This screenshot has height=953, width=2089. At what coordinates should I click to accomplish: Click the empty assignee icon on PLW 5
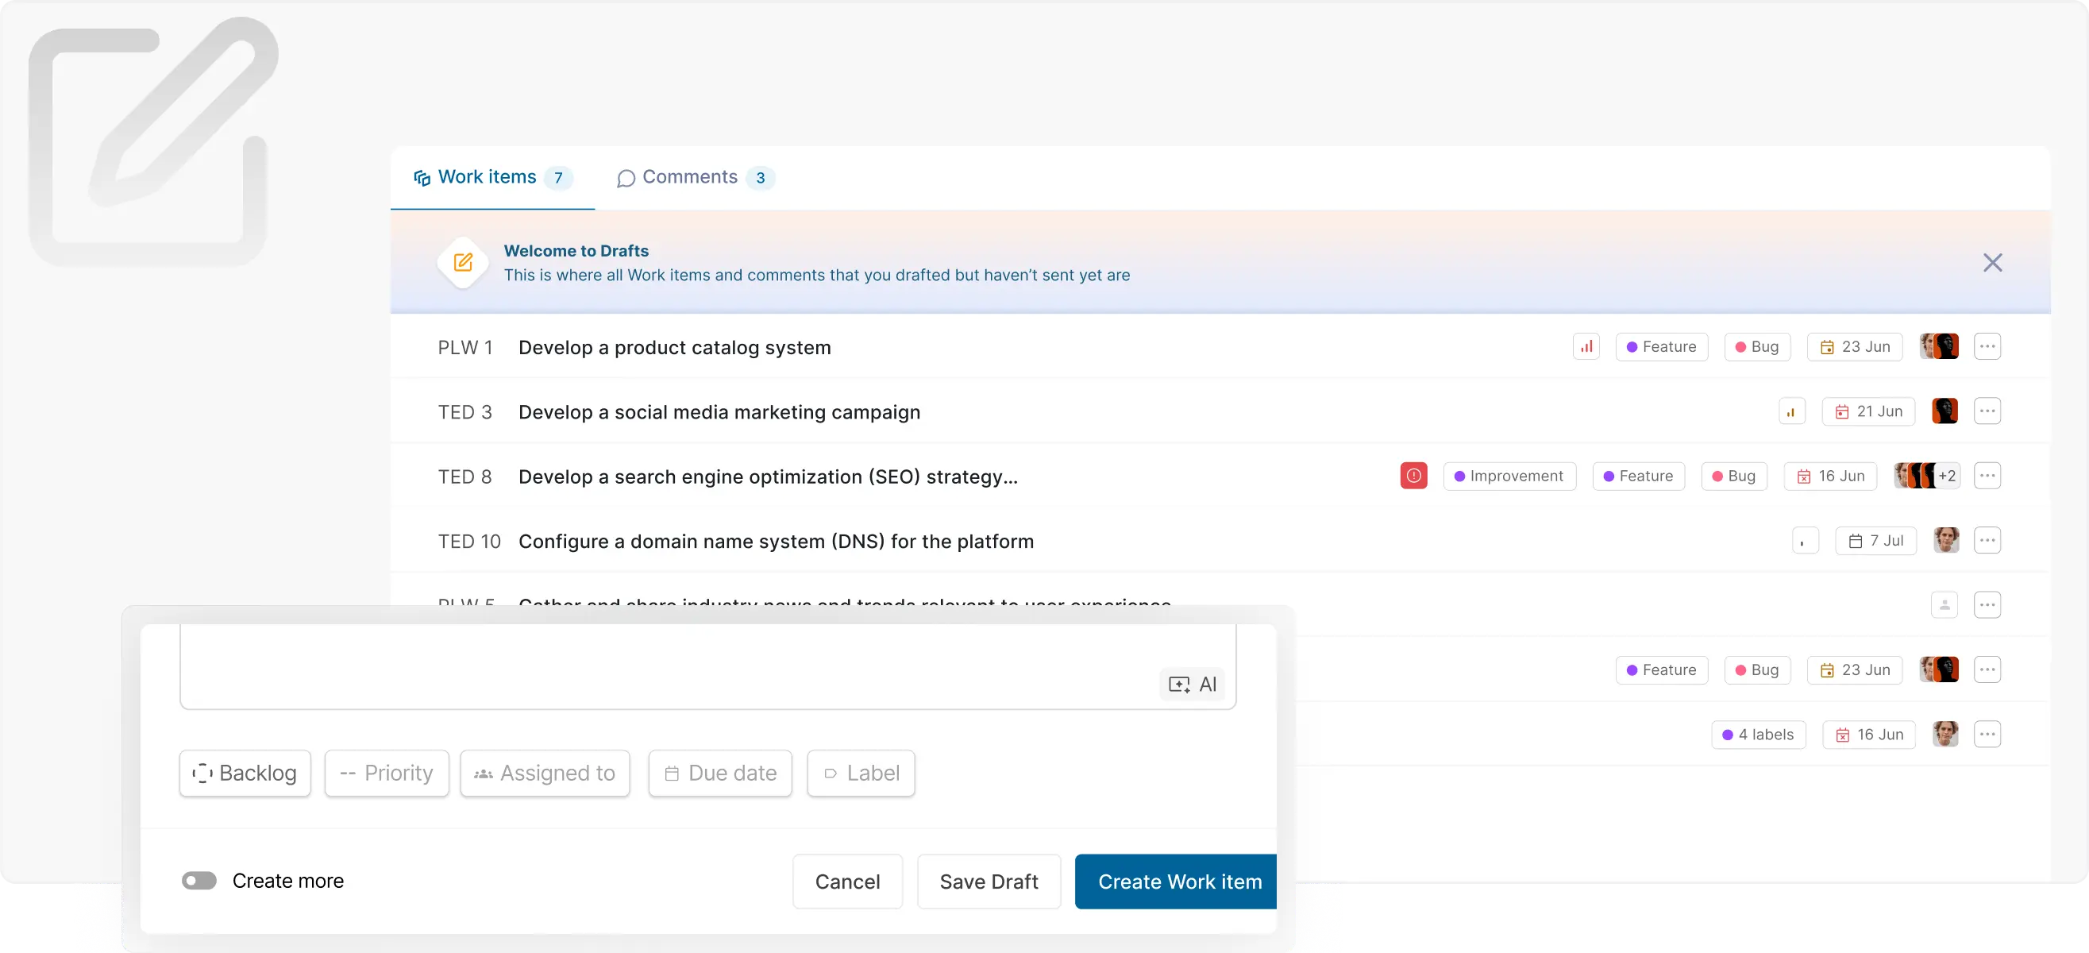tap(1944, 605)
